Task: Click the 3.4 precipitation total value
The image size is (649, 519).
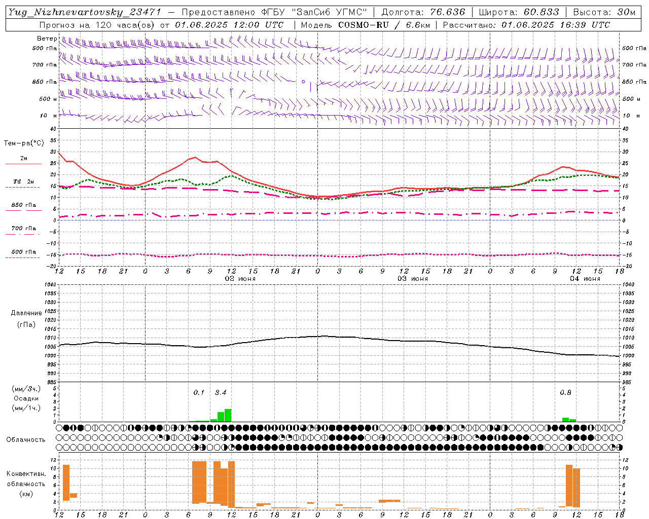Action: coord(221,393)
